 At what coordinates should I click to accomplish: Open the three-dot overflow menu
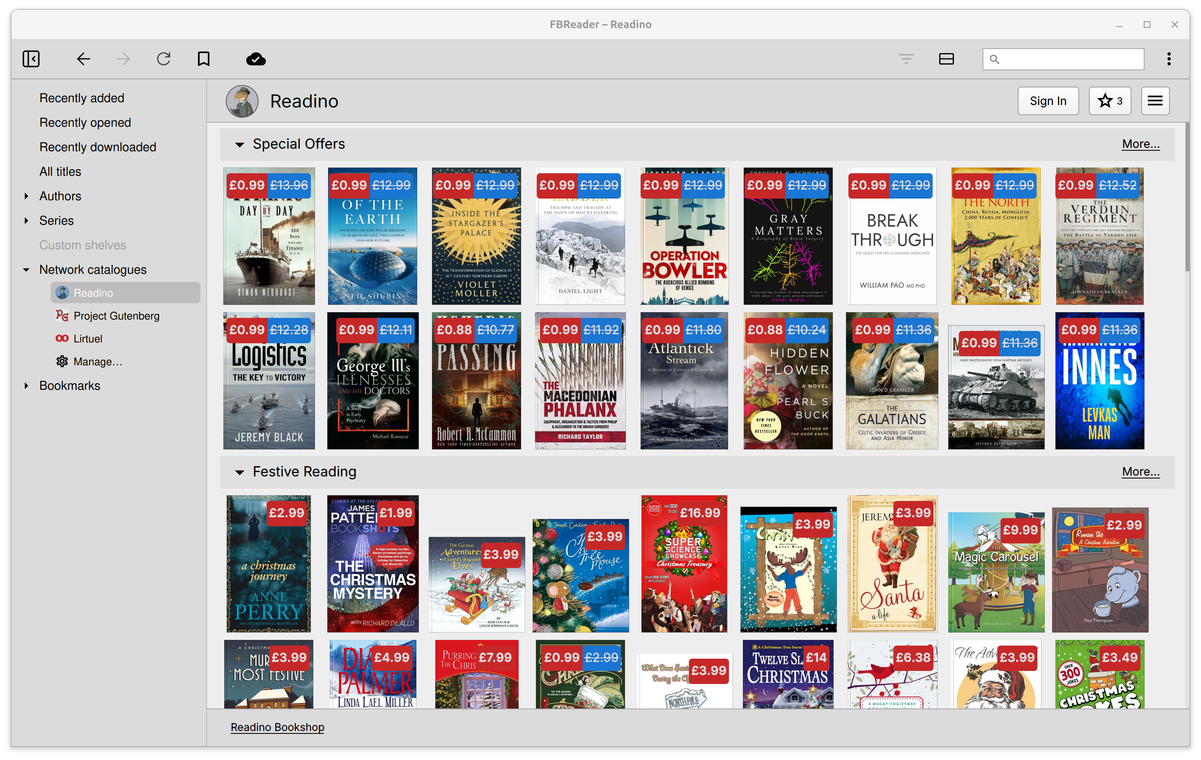pos(1169,59)
